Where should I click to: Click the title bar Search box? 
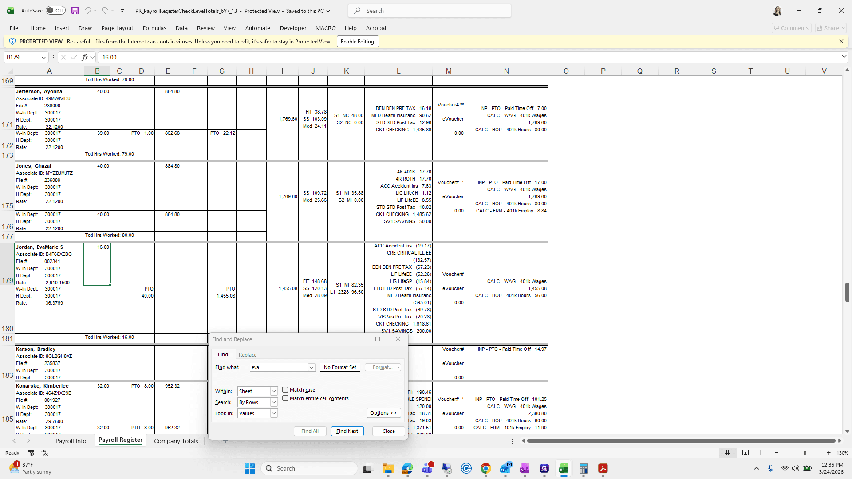tap(430, 11)
